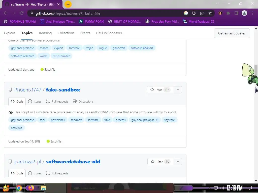Image resolution: width=258 pixels, height=193 pixels.
Task: Open the Windows Start button
Action: [x=6, y=188]
